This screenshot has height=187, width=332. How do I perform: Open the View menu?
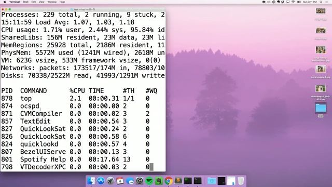coord(41,2)
